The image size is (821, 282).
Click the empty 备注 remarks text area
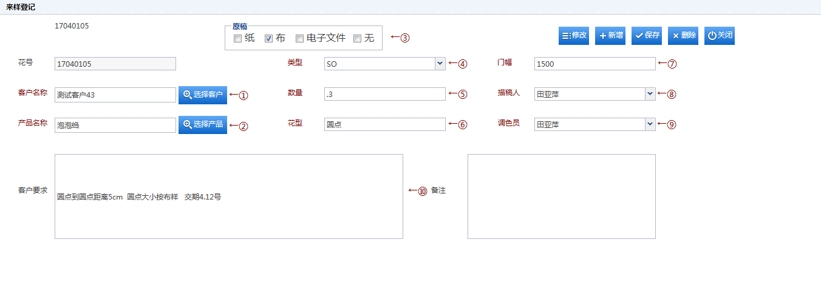(561, 196)
